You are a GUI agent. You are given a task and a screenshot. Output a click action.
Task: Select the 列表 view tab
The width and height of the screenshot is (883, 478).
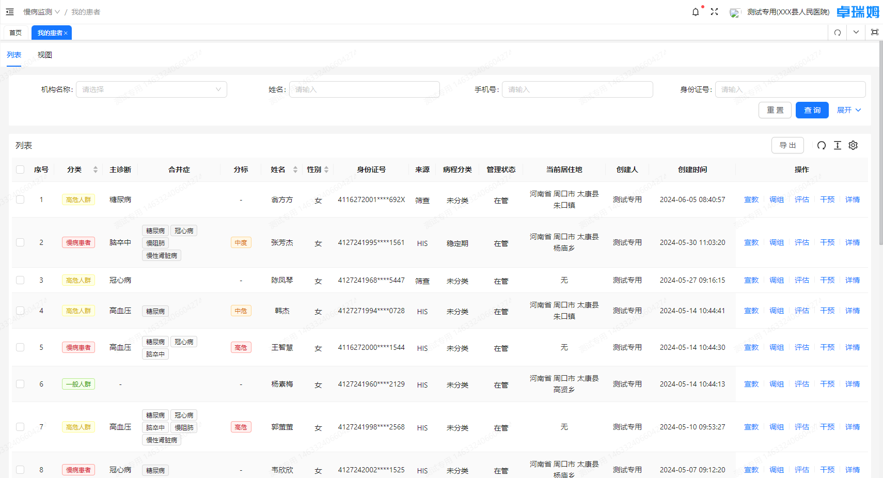14,55
